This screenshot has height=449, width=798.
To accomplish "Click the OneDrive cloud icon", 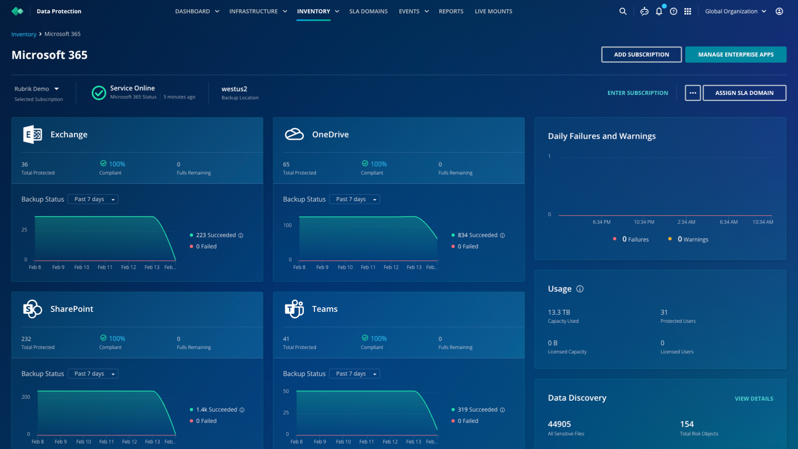I will (x=294, y=134).
